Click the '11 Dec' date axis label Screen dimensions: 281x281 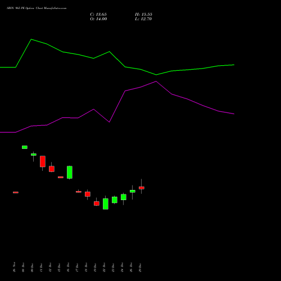pyautogui.click(x=41, y=268)
